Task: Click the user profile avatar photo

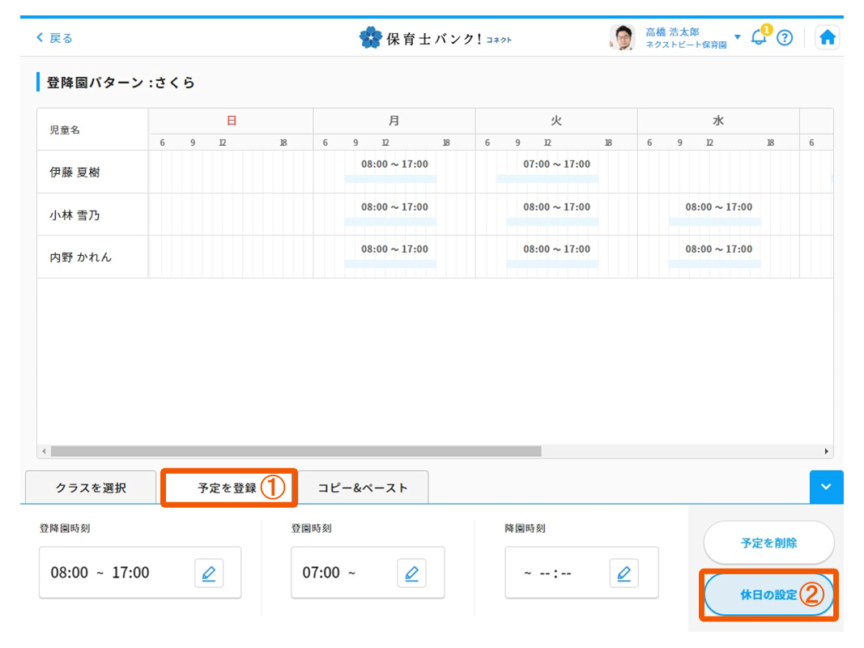Action: click(x=621, y=37)
